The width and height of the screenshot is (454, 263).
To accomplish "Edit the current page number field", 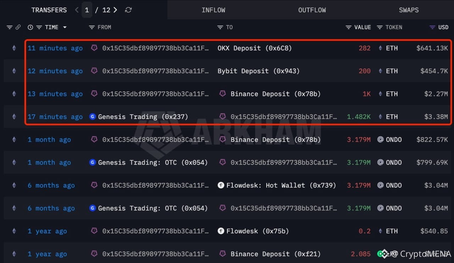I will (x=87, y=10).
